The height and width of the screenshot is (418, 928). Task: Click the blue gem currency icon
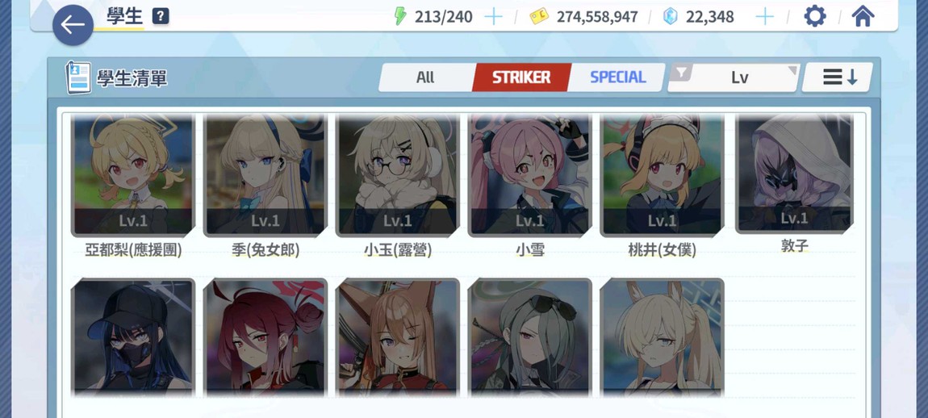[x=670, y=17]
